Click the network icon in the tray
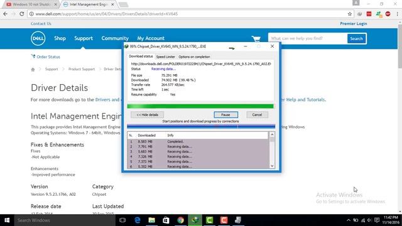Image resolution: width=402 pixels, height=226 pixels. (363, 220)
